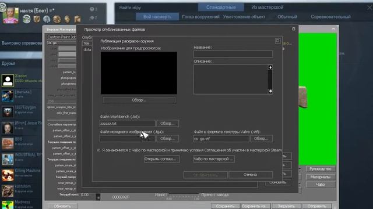Screen dimensions: 373x209
Task: Click the description scrollbar down arrow
Action: (x=270, y=91)
